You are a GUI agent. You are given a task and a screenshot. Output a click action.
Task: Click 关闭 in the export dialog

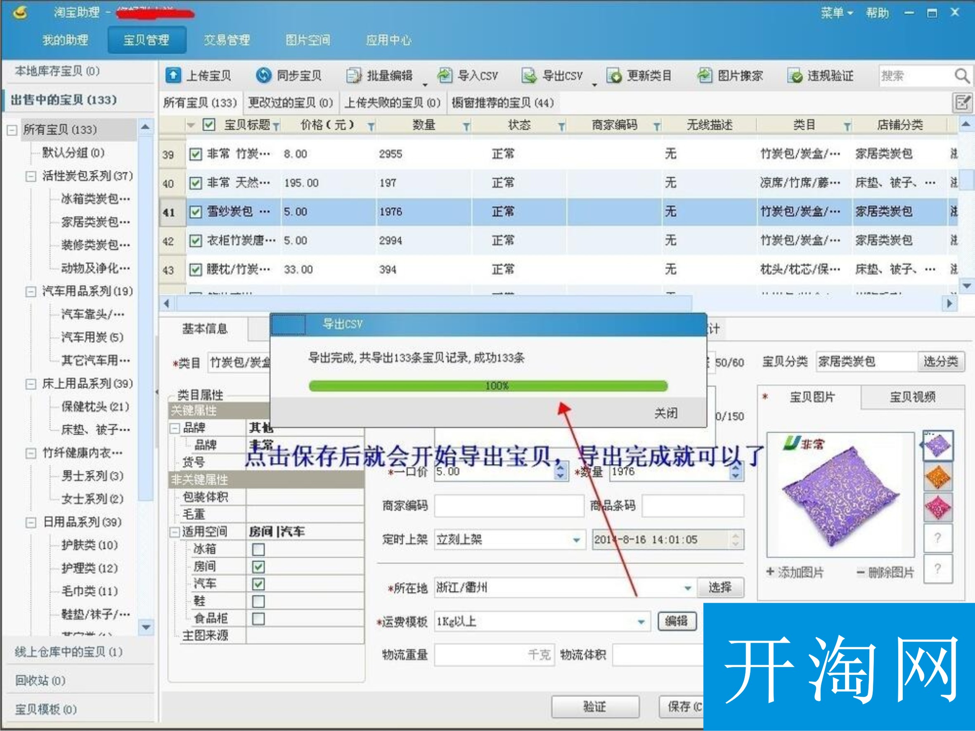pyautogui.click(x=665, y=413)
